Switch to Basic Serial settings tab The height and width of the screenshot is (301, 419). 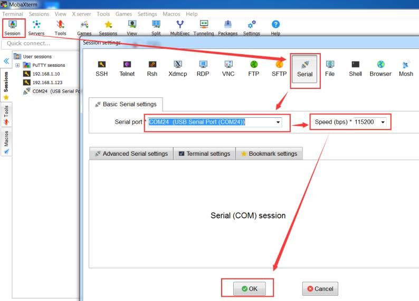point(126,104)
